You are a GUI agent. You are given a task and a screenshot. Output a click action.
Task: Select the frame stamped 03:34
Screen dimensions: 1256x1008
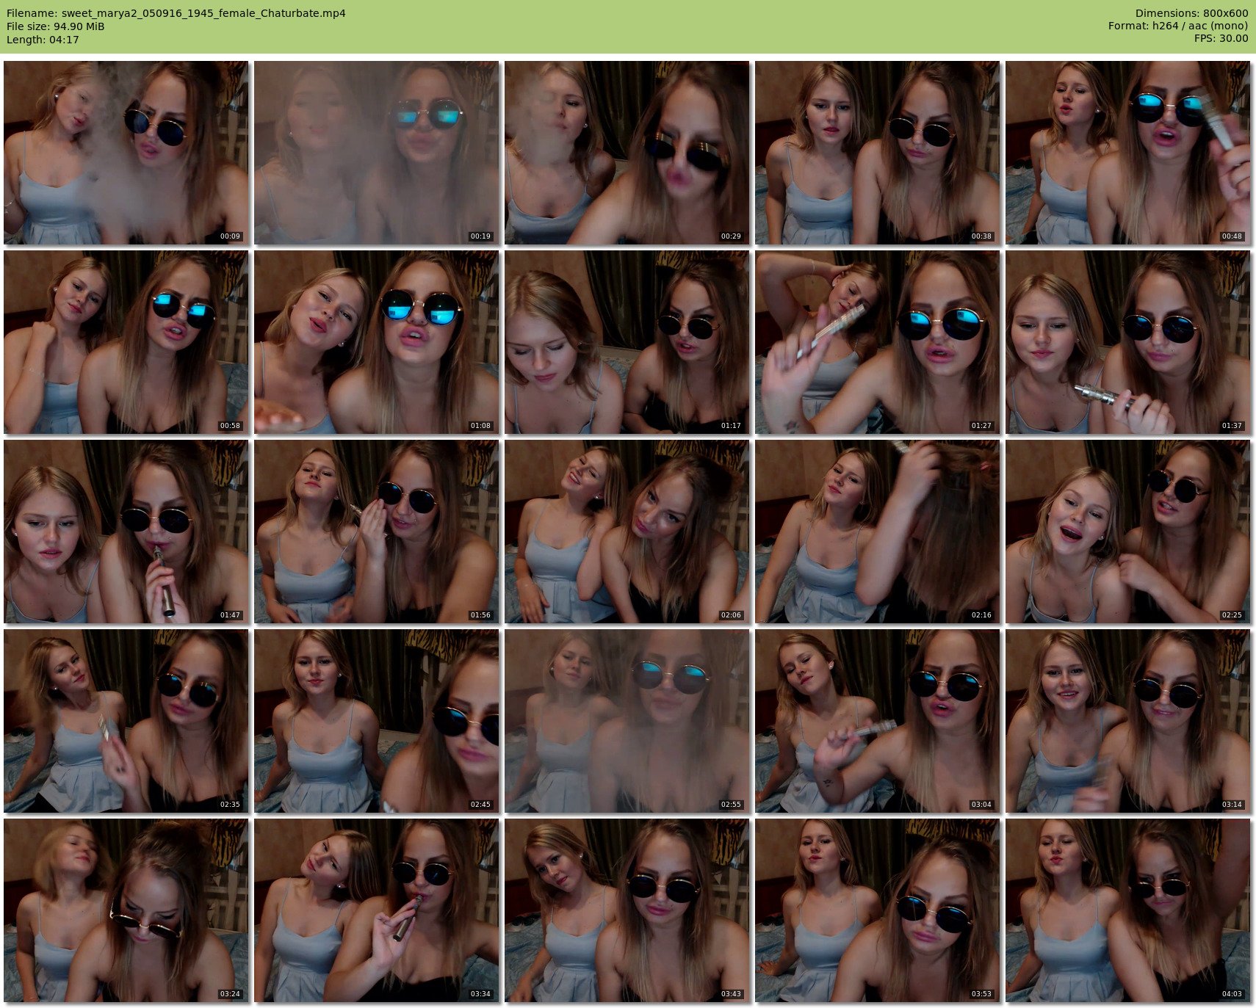[376, 910]
